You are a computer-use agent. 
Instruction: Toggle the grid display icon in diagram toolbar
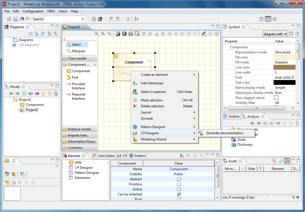[210, 34]
